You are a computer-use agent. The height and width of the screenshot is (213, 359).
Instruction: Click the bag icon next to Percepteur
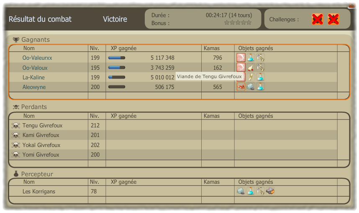click(16, 174)
